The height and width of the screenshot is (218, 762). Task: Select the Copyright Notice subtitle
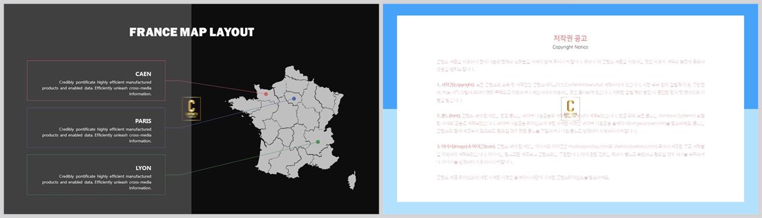click(x=570, y=46)
